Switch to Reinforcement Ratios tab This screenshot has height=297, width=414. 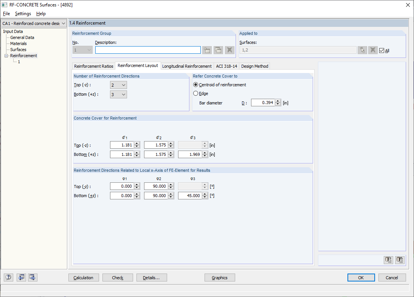coord(94,66)
